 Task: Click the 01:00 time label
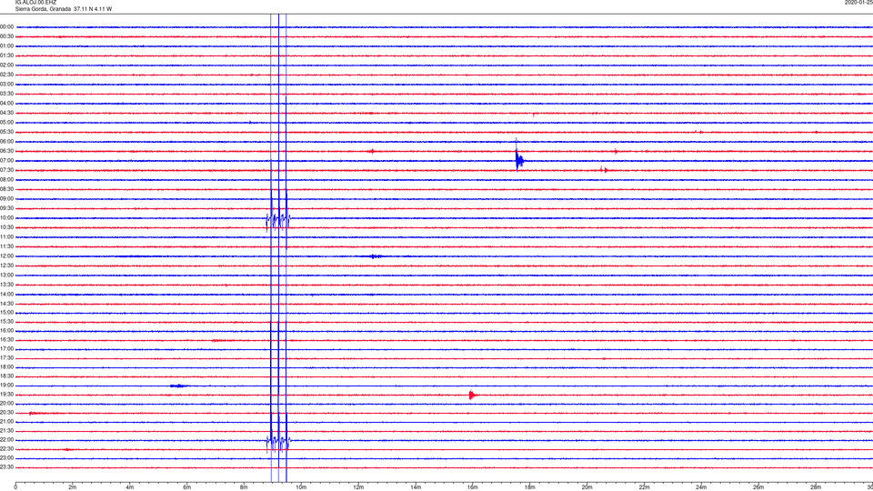(x=6, y=46)
